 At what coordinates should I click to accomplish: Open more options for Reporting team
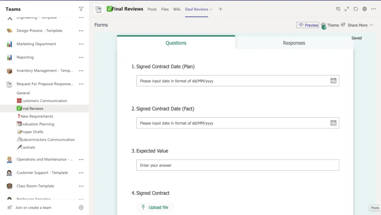coord(81,58)
